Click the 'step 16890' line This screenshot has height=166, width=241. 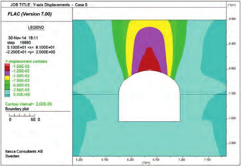[19, 42]
